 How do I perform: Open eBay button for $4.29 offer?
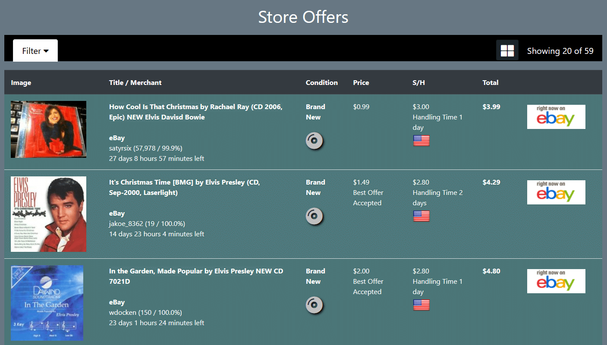[x=556, y=192]
